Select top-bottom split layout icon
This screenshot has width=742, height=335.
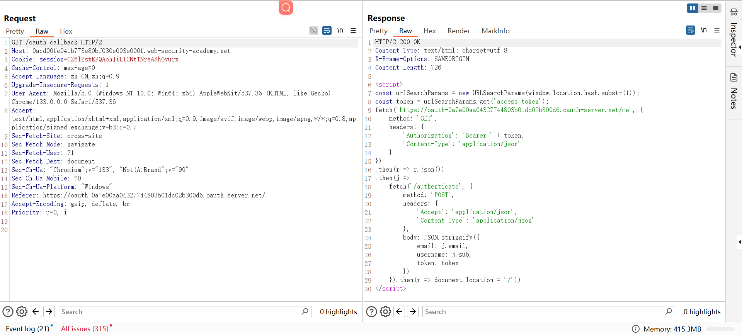click(x=704, y=8)
